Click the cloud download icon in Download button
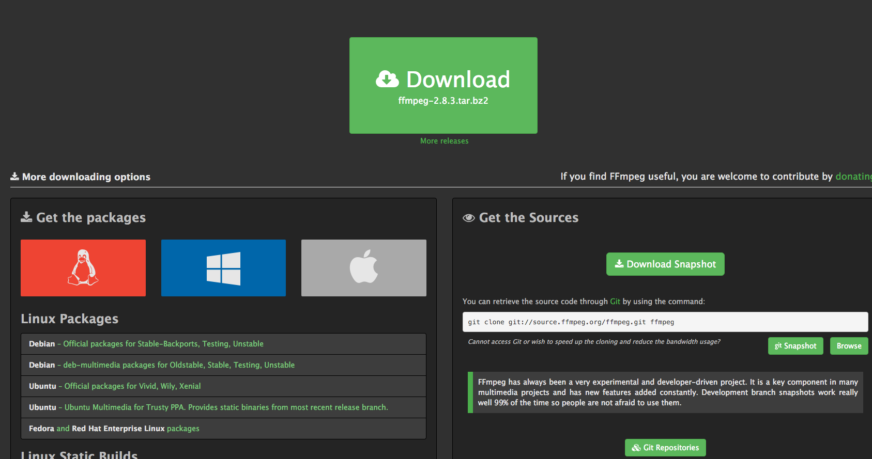Viewport: 872px width, 459px height. pos(387,79)
